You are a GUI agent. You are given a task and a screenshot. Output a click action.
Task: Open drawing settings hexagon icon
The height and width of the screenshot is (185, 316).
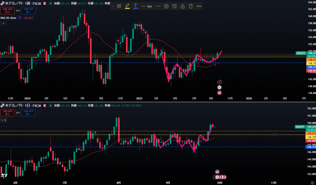[166, 6]
